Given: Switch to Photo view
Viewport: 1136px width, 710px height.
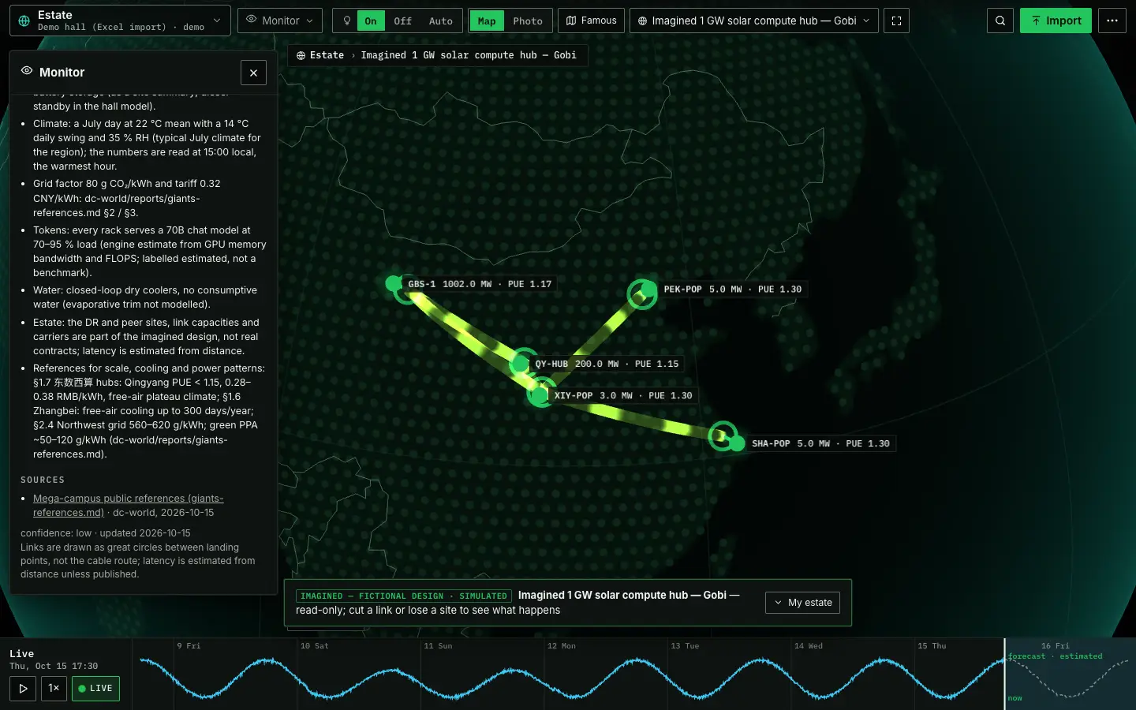Looking at the screenshot, I should [x=527, y=21].
